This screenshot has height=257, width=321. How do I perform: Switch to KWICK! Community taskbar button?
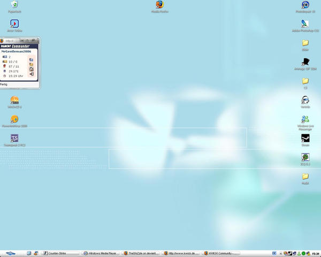pos(221,253)
